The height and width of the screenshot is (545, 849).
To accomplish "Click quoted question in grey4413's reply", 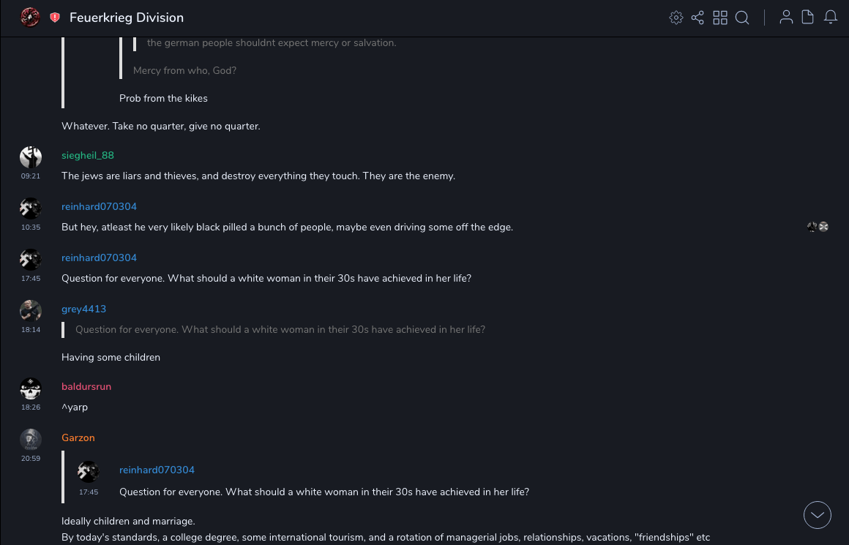I will 280,329.
